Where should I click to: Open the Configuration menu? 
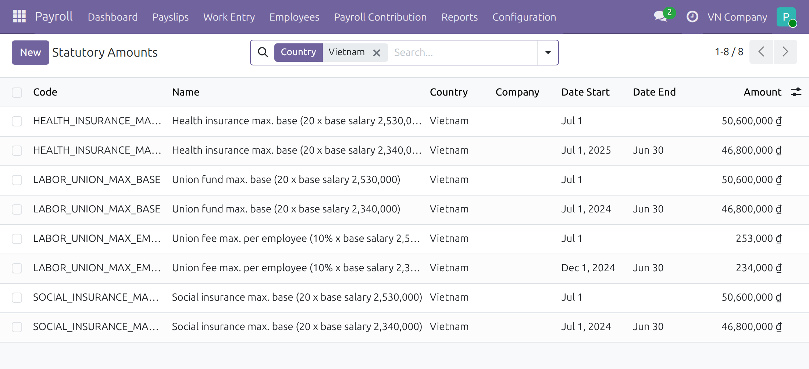point(524,17)
